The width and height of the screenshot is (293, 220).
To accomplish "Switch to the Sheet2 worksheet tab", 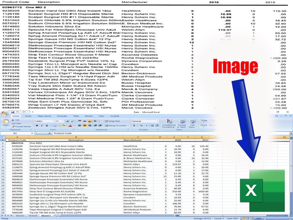I will point(33,216).
